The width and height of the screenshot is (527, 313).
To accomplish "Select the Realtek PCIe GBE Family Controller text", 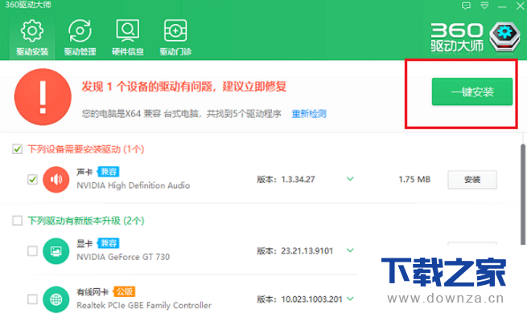I will pyautogui.click(x=144, y=305).
